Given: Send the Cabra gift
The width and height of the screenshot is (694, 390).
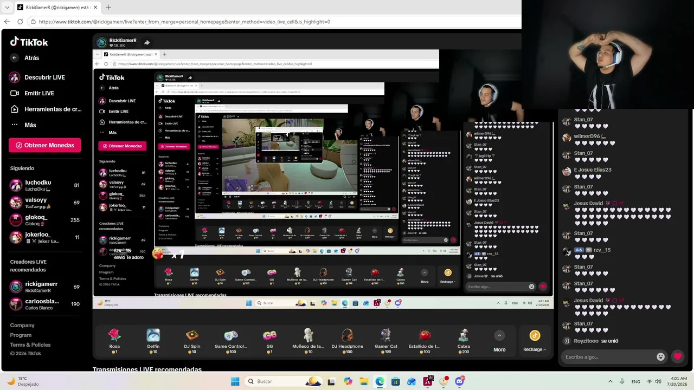Looking at the screenshot, I should (464, 341).
